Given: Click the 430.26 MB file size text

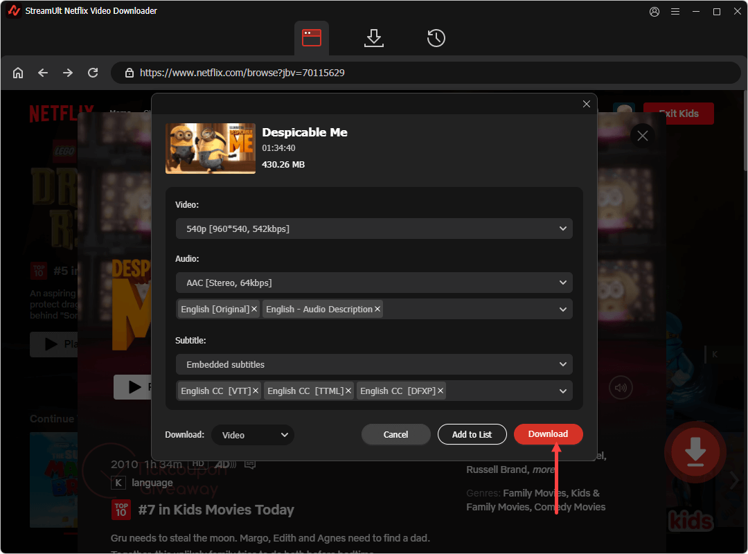Looking at the screenshot, I should 283,165.
